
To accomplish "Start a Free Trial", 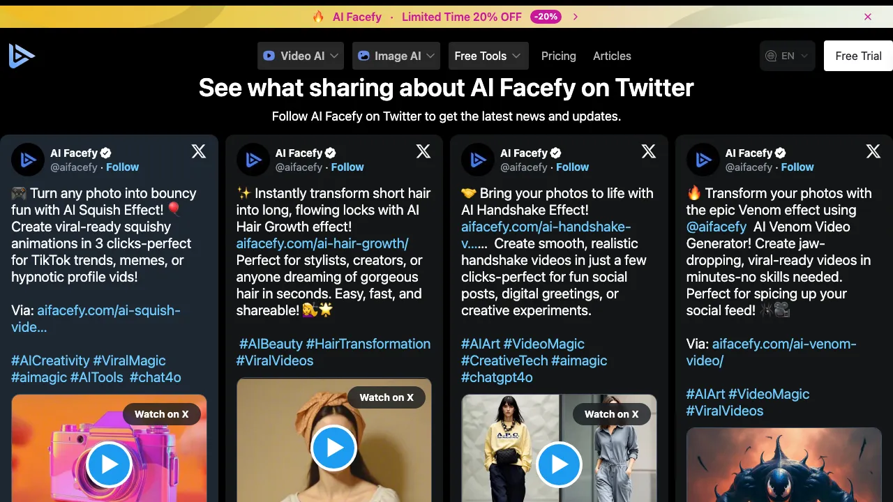I will coord(857,56).
